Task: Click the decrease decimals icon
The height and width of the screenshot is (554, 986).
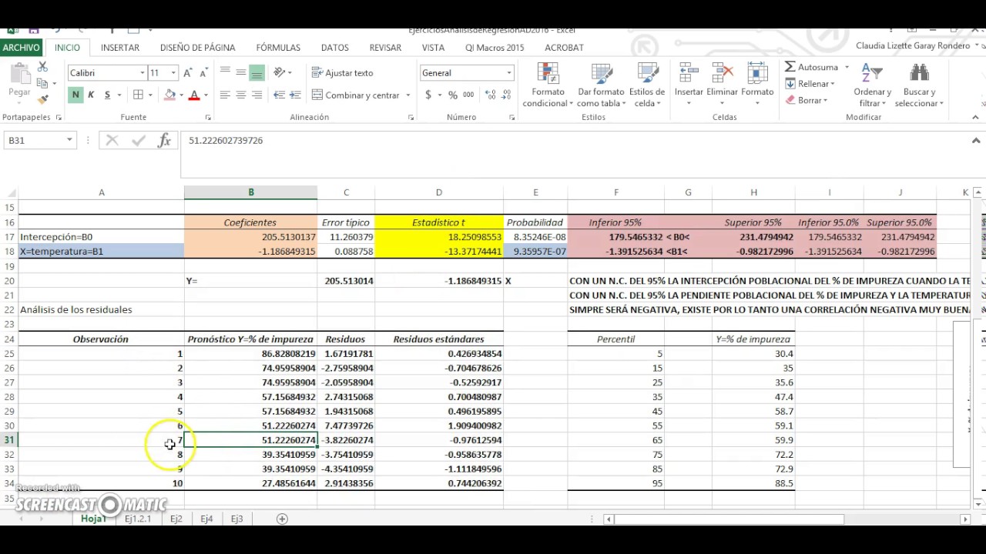Action: 506,95
